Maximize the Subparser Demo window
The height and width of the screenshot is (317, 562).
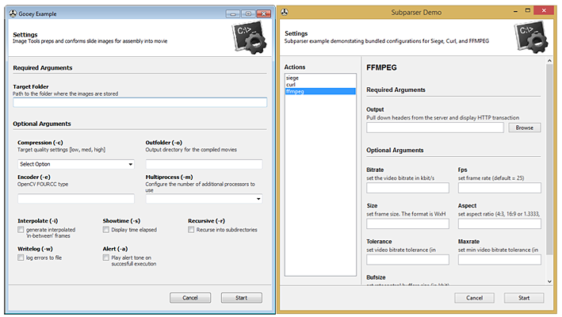528,11
